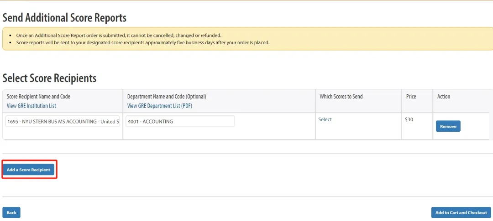Click the Department Name and Code header
This screenshot has height=221, width=493.
pyautogui.click(x=167, y=97)
